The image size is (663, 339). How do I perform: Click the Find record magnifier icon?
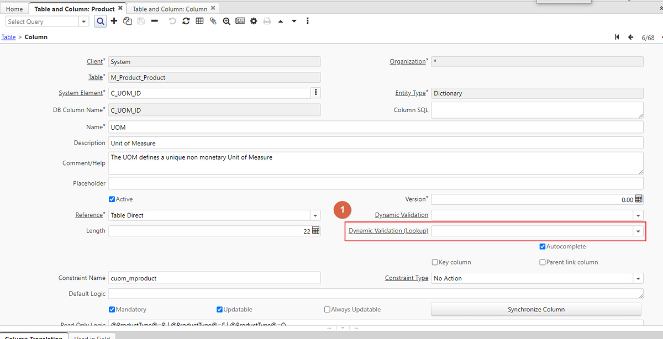101,22
